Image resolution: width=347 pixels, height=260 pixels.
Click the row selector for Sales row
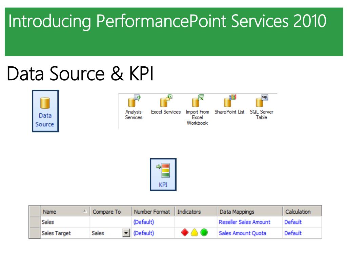click(x=35, y=222)
